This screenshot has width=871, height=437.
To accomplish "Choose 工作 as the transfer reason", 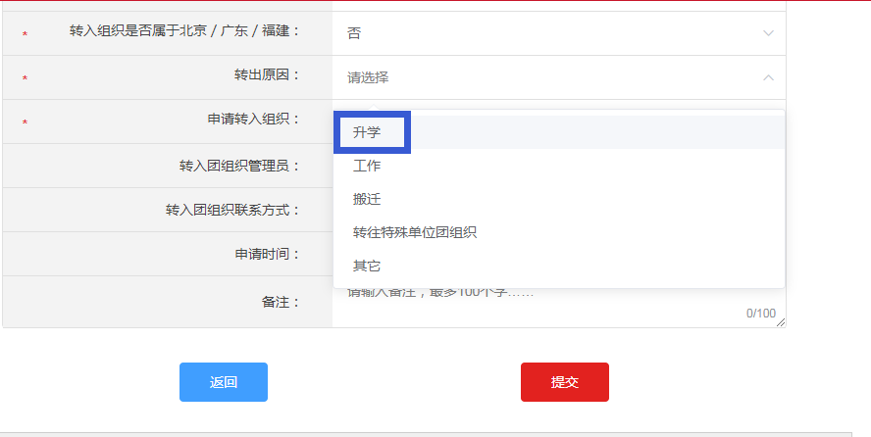I will pyautogui.click(x=367, y=166).
